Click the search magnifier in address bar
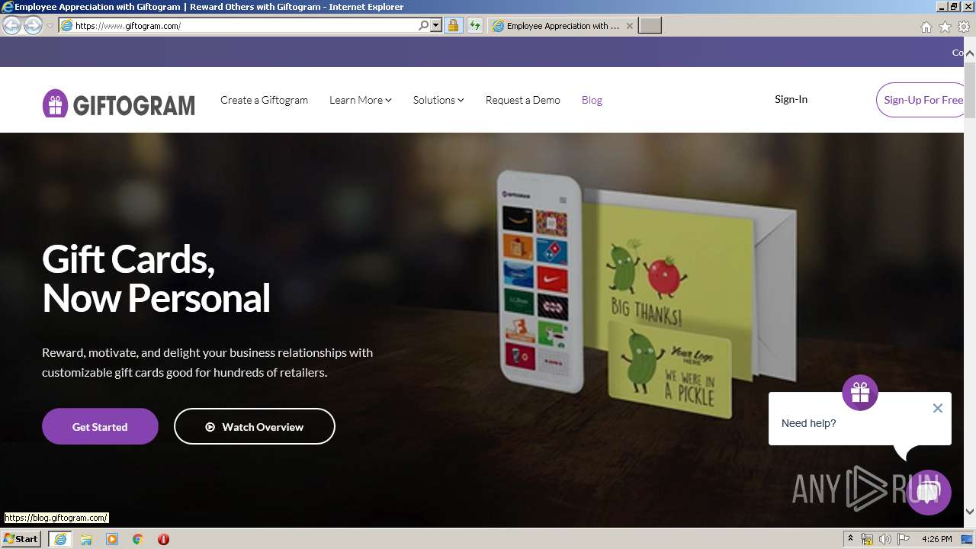Image resolution: width=976 pixels, height=549 pixels. [423, 25]
